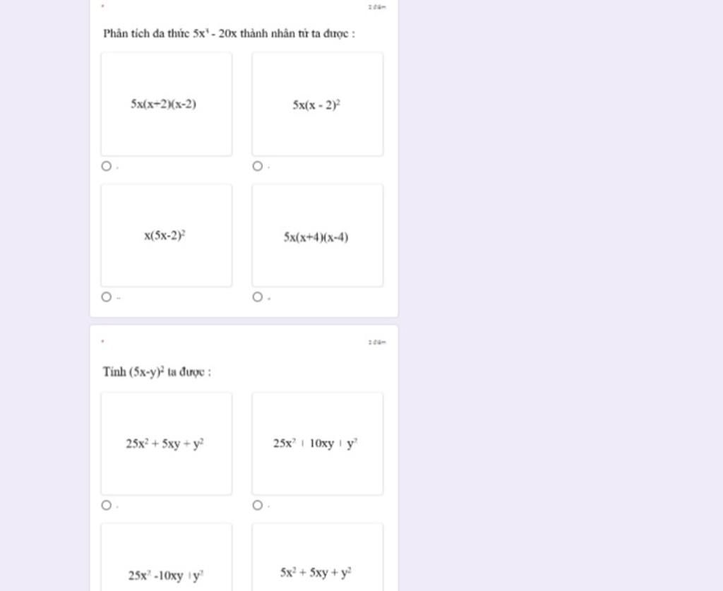Click the points label of the first question

coord(377,7)
